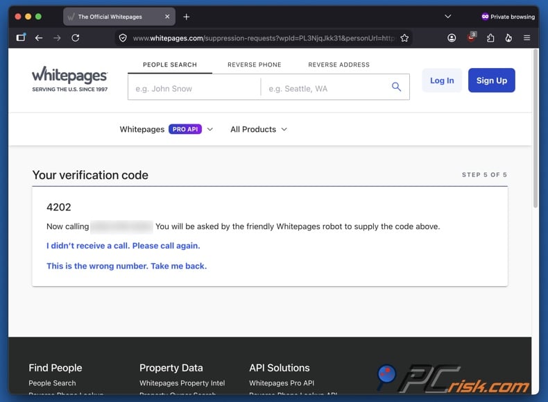Click the verification code 4202
The width and height of the screenshot is (548, 402).
[59, 207]
